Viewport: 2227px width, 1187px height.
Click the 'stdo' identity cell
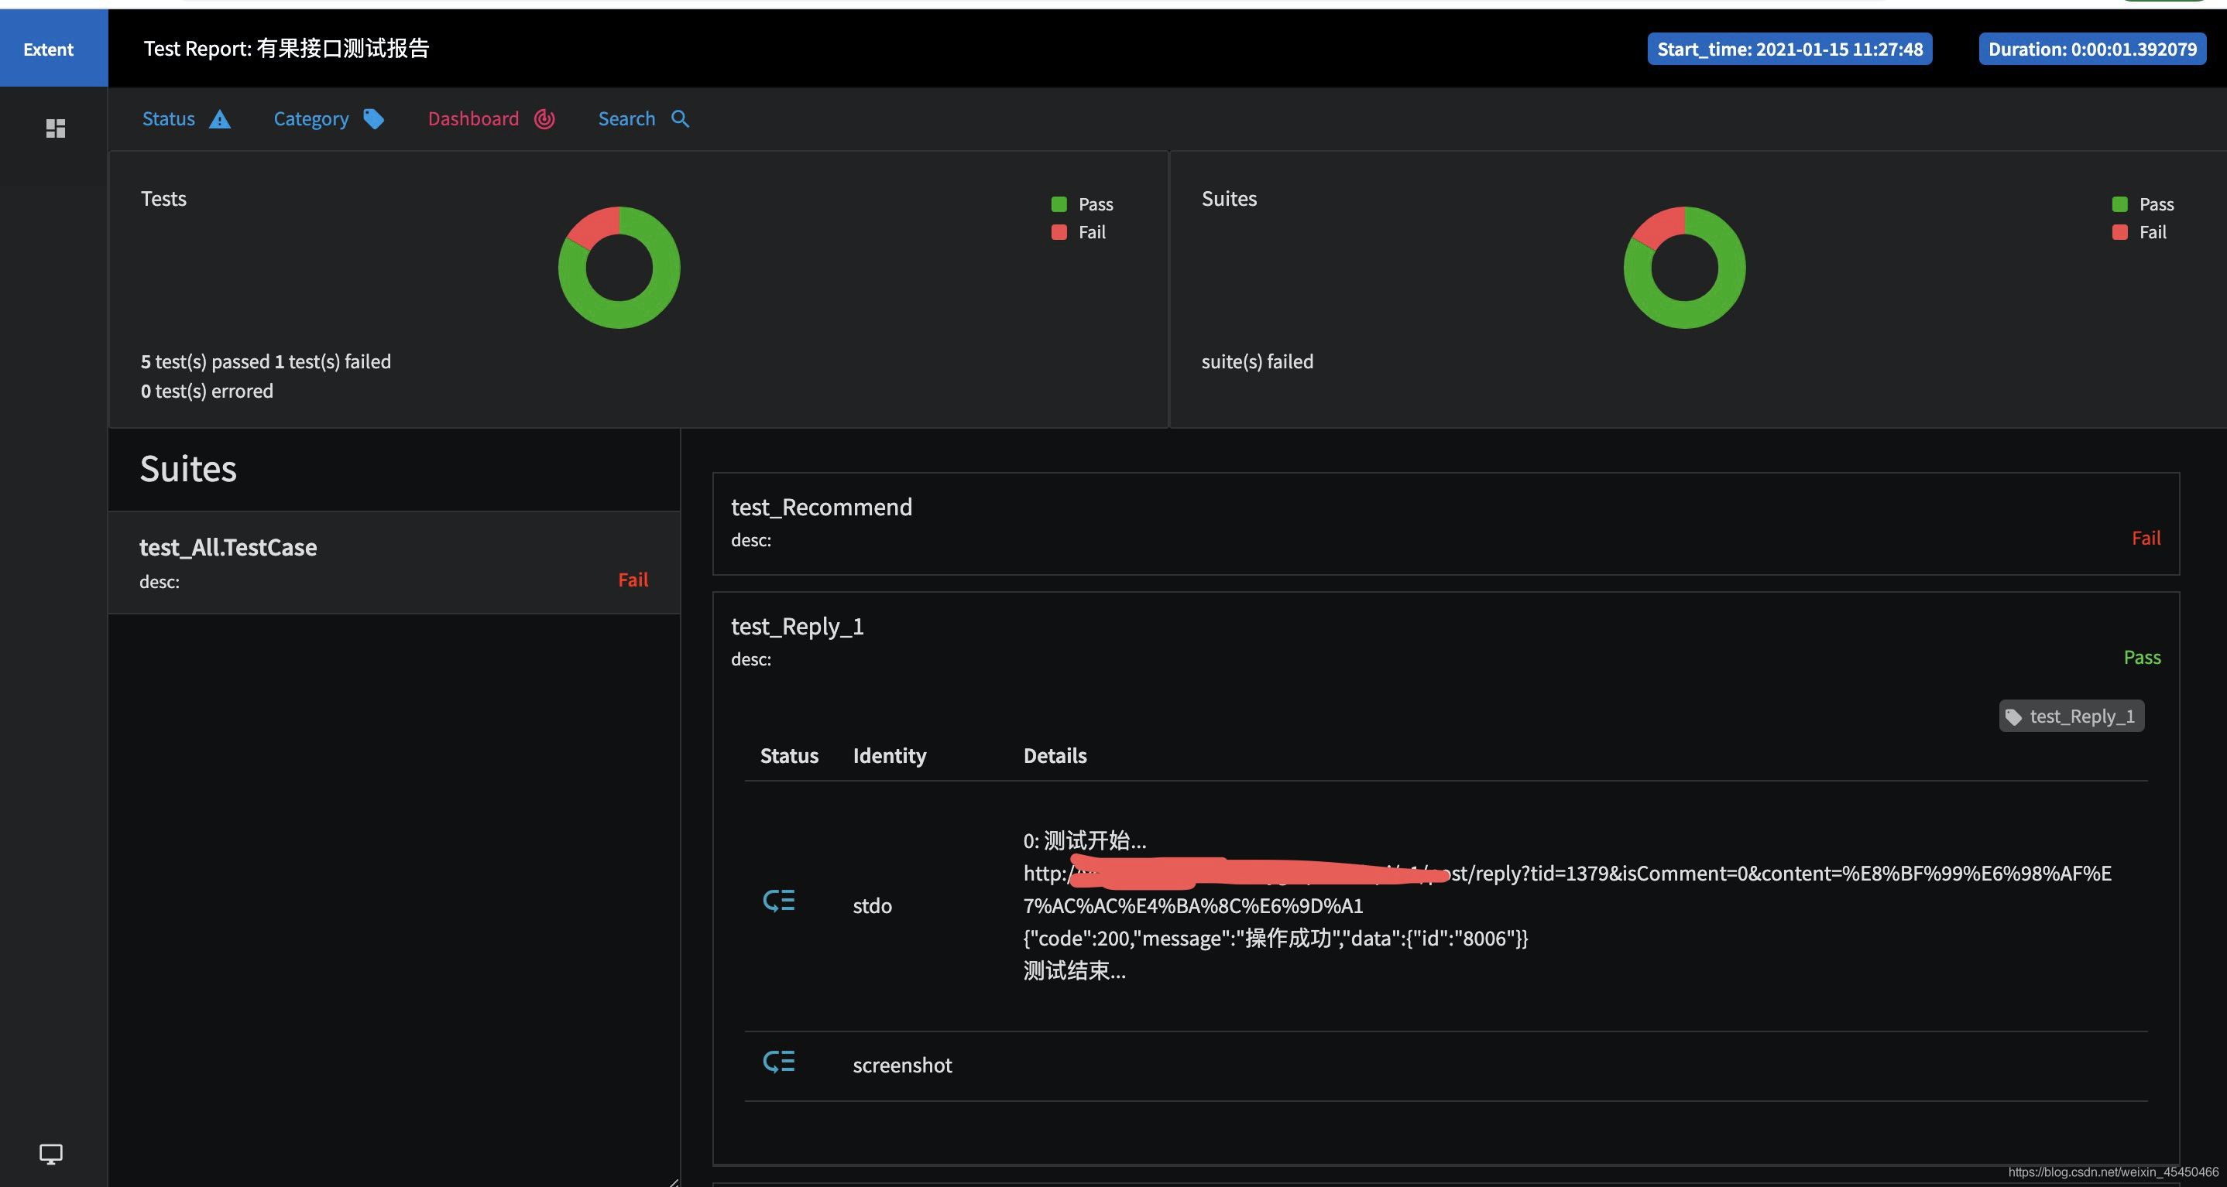(871, 905)
